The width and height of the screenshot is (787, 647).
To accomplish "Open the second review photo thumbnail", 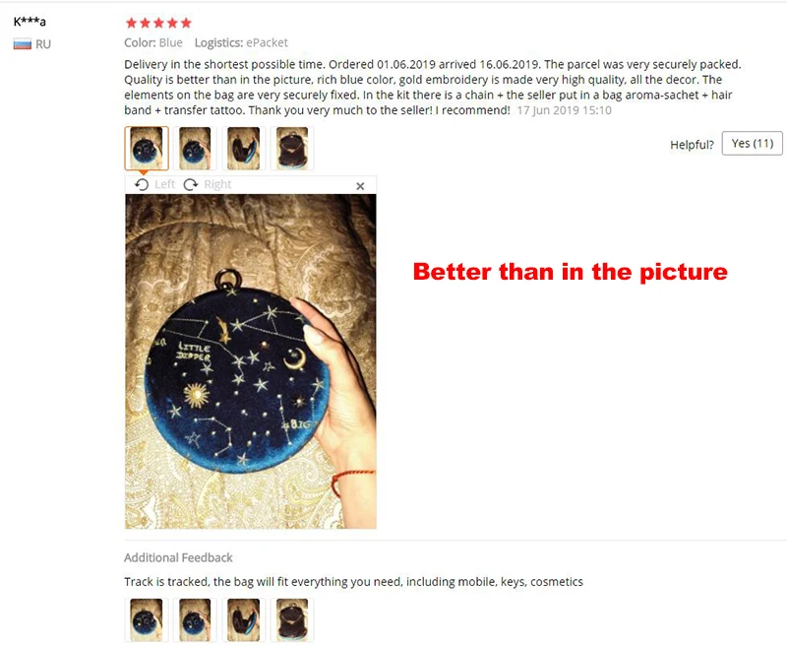I will click(x=195, y=148).
